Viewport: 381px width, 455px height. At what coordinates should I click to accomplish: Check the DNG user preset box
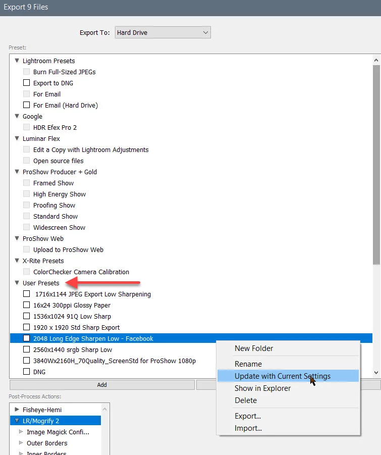click(x=26, y=372)
